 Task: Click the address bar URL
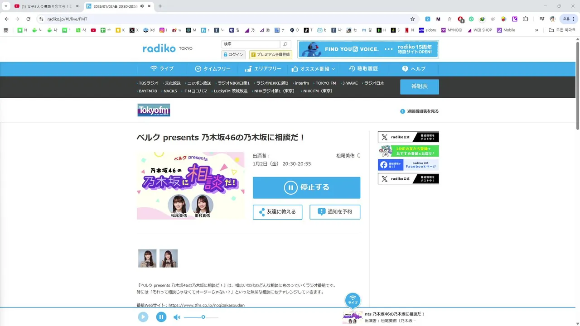[x=68, y=19]
